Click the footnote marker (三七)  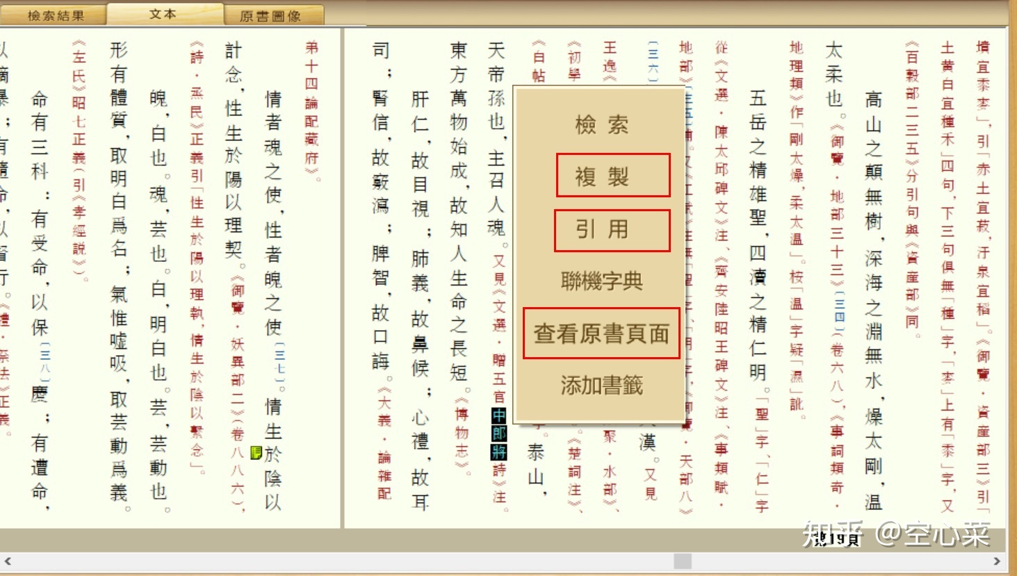[x=279, y=362]
